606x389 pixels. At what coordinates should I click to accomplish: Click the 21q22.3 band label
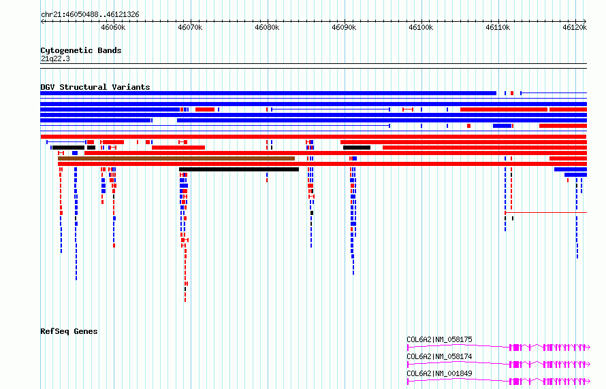pyautogui.click(x=55, y=58)
